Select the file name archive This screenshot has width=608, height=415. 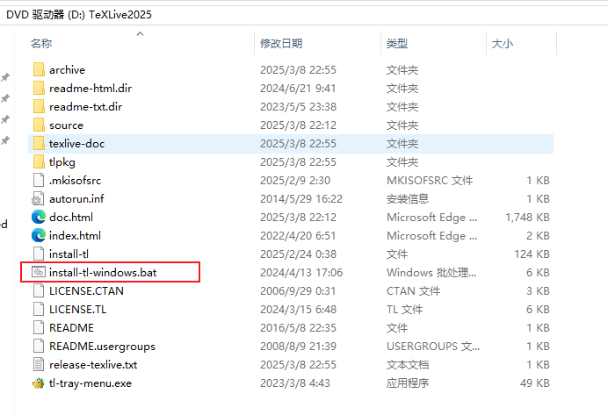point(67,70)
